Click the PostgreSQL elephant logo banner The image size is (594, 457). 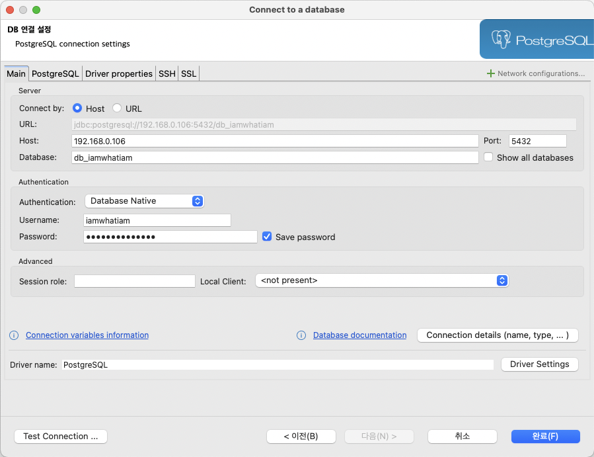[537, 40]
